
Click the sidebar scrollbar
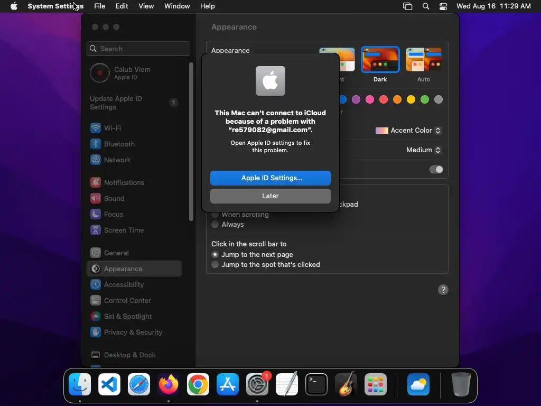(x=191, y=142)
